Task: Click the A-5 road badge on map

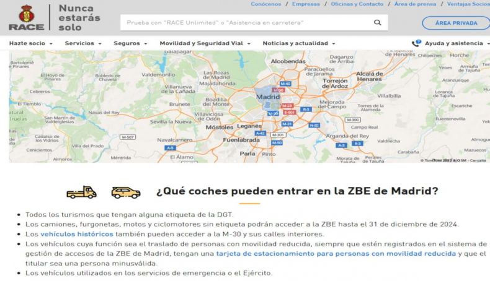Action: 170,148
